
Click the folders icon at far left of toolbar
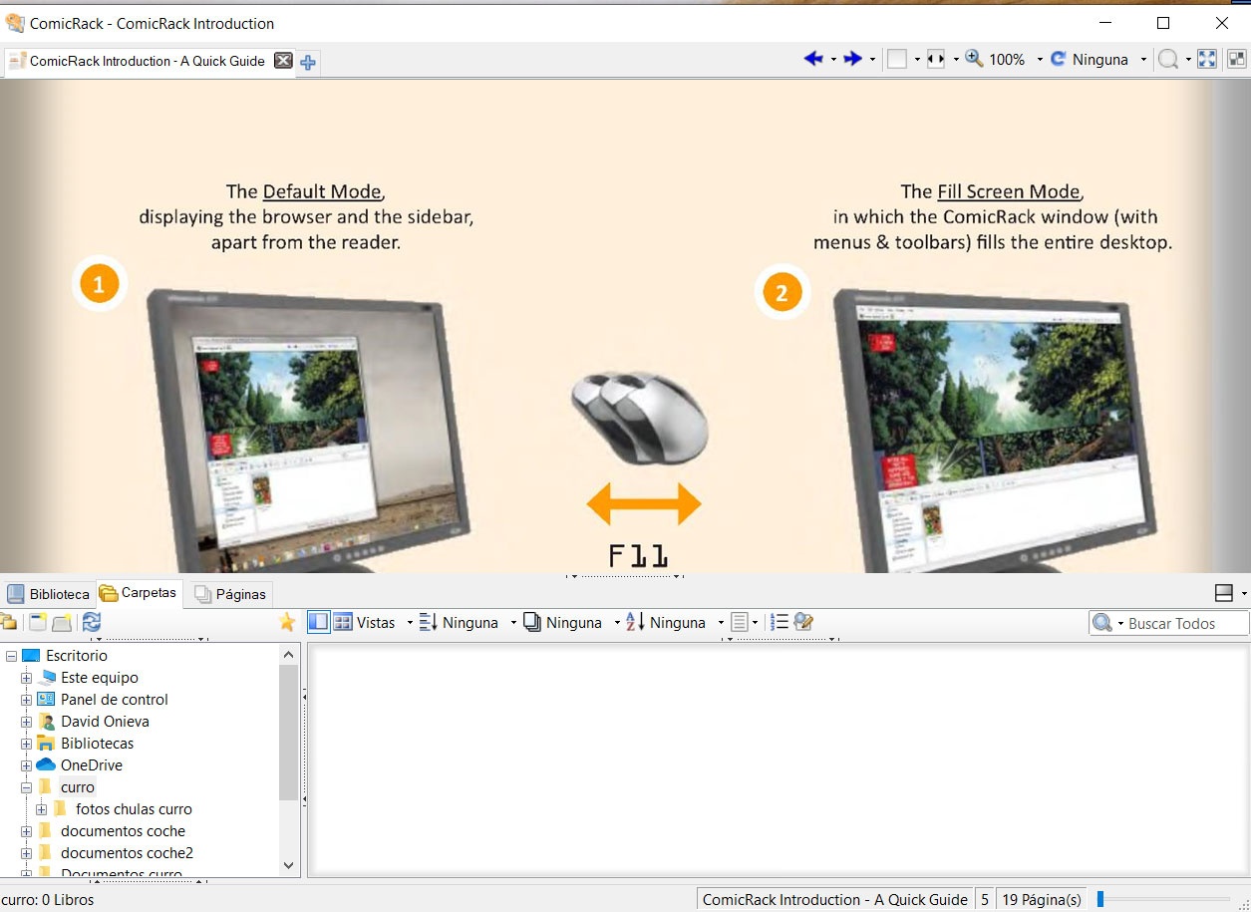tap(8, 623)
